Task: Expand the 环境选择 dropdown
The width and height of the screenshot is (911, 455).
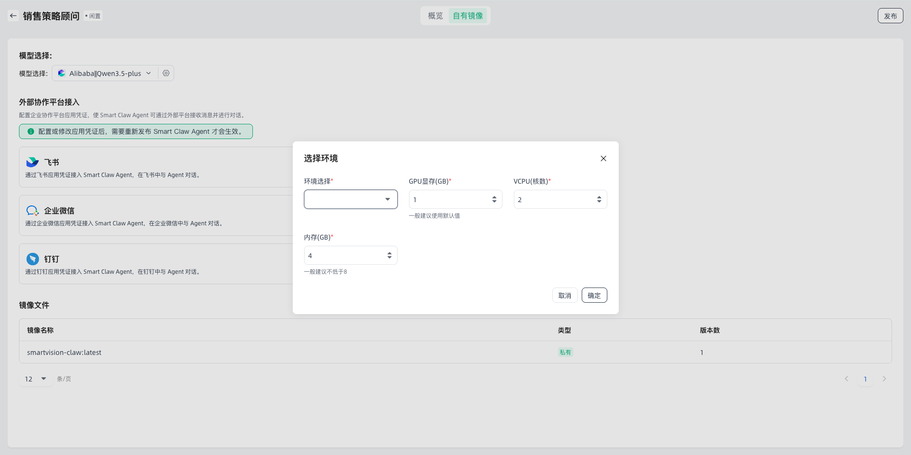Action: click(351, 199)
